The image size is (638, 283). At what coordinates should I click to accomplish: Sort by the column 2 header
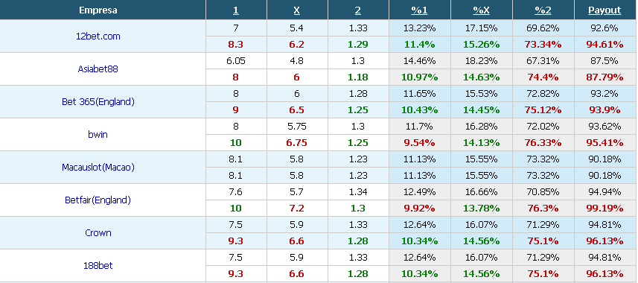click(357, 10)
